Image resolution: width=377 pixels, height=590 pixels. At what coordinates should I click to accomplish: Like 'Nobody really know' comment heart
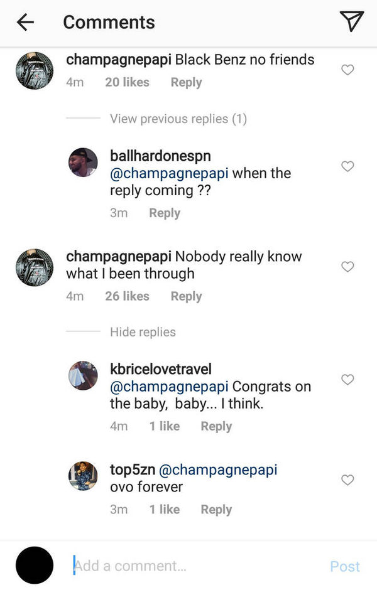click(x=347, y=266)
